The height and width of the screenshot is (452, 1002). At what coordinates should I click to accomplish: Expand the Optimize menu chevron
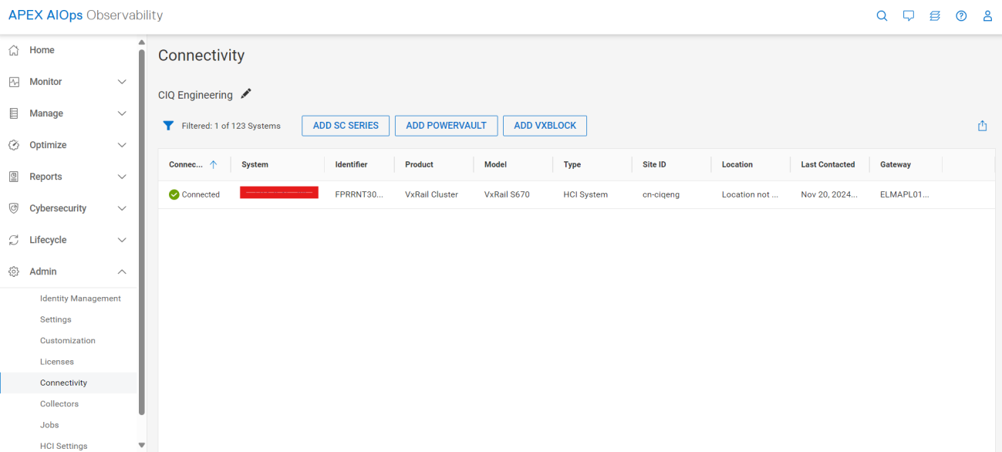pyautogui.click(x=122, y=145)
